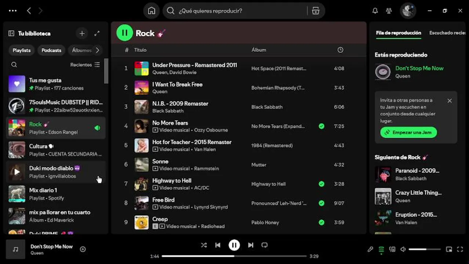469x264 pixels.
Task: Click the magnifier icon in search bar
Action: click(x=170, y=11)
